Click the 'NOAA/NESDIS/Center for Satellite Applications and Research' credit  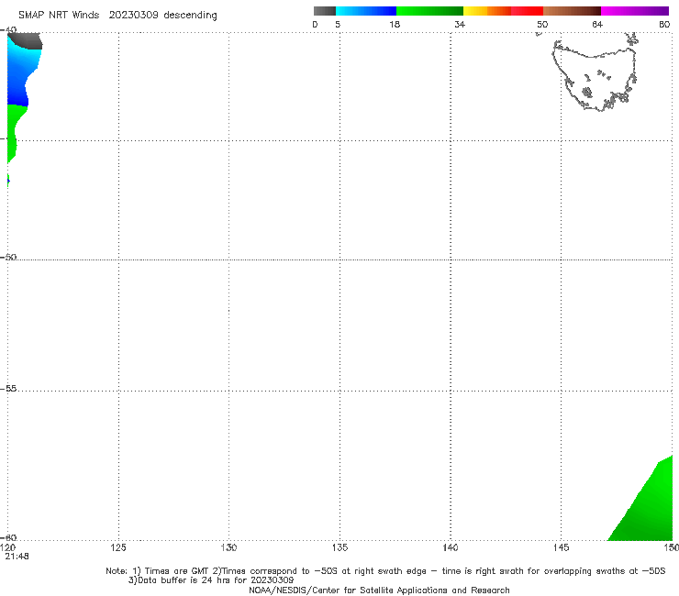[379, 590]
